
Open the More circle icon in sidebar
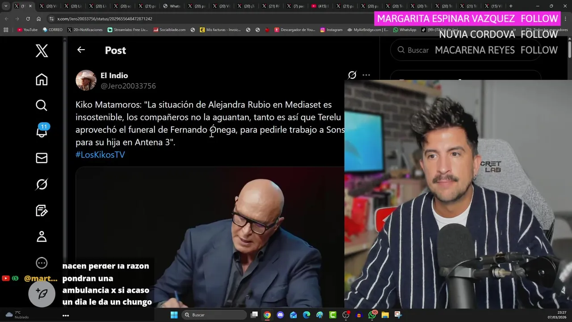point(42,263)
